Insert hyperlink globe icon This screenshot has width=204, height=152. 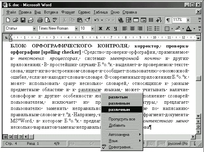[121, 20]
